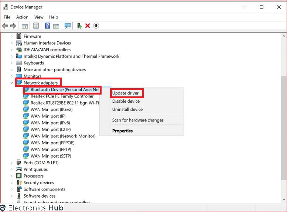Expand the Processors category arrow
Screen dimensions: 287x212
point(12,176)
